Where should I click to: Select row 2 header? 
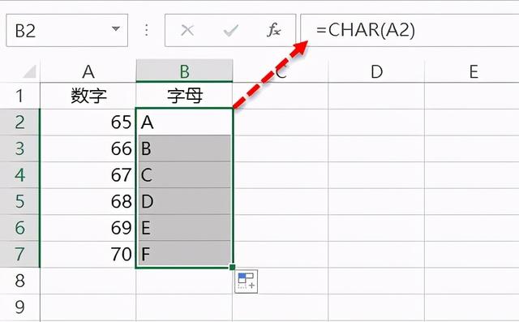point(19,122)
